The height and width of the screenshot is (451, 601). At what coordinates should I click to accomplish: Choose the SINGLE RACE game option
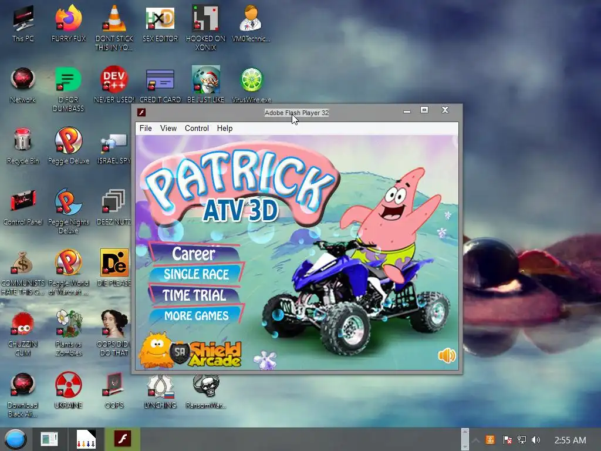click(x=196, y=274)
